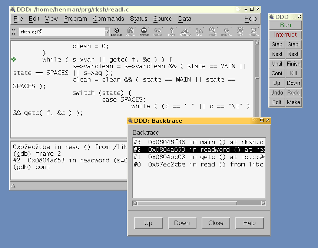
Task: Click the Undo button
Action: [277, 93]
